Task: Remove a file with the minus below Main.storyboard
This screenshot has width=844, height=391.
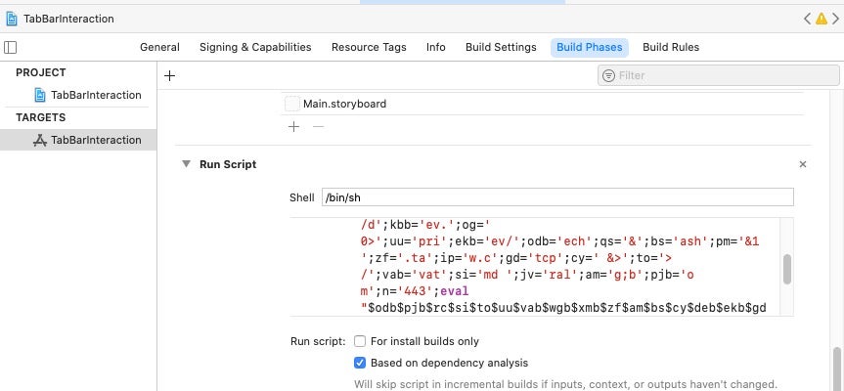Action: 317,127
